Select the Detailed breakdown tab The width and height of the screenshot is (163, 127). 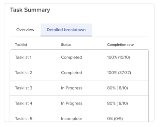[x=66, y=30]
